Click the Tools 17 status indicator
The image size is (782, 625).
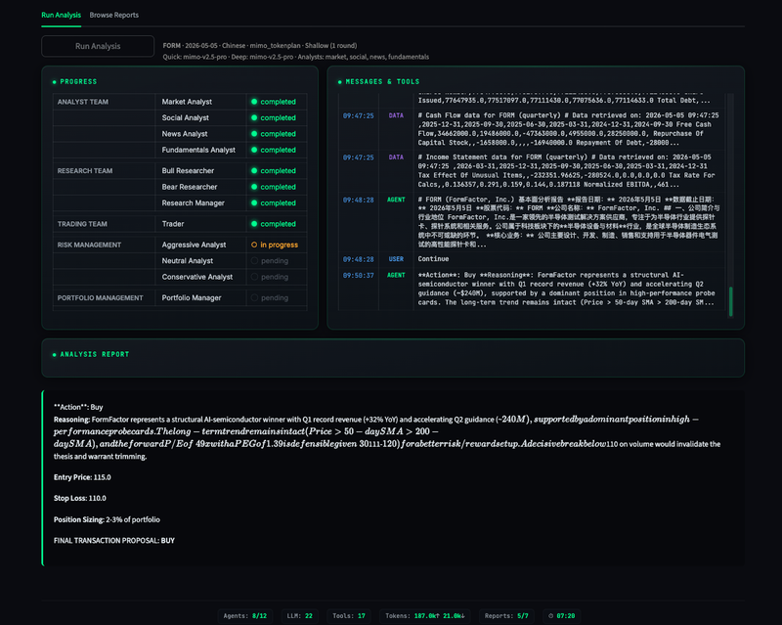(x=349, y=616)
